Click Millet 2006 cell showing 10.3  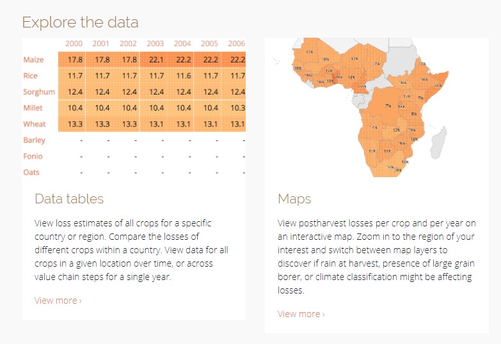pos(237,108)
